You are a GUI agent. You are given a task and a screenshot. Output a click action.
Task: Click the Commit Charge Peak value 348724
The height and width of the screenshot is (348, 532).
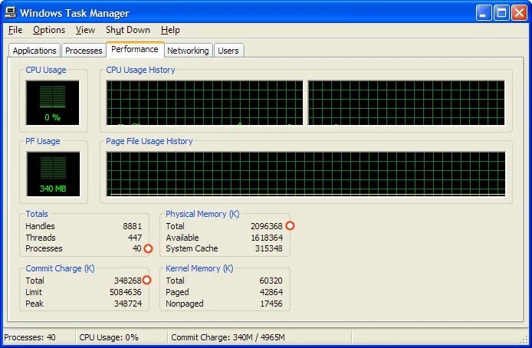click(128, 304)
